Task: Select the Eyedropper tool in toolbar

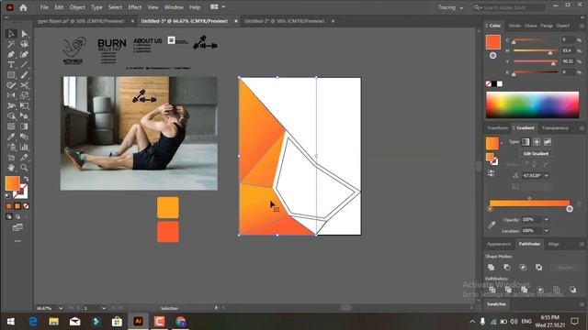Action: pos(11,137)
